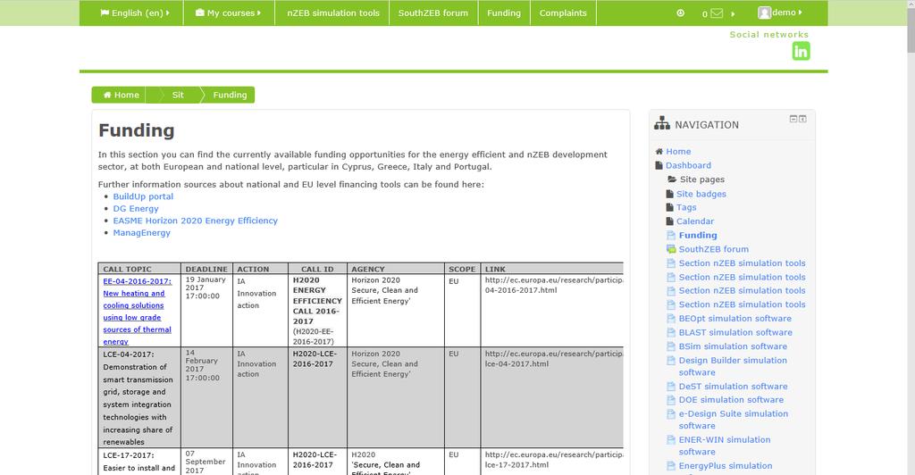915x475 pixels.
Task: Open the EE-04-2016-2017 call topic link
Action: pyautogui.click(x=138, y=312)
